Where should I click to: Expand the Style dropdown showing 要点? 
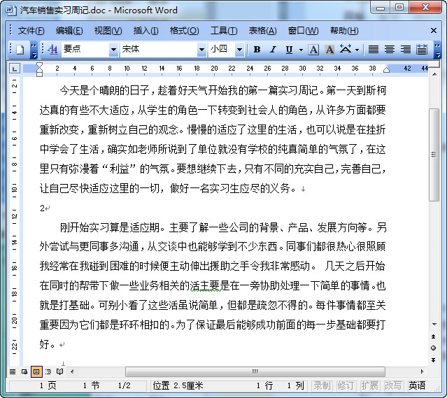click(x=113, y=50)
